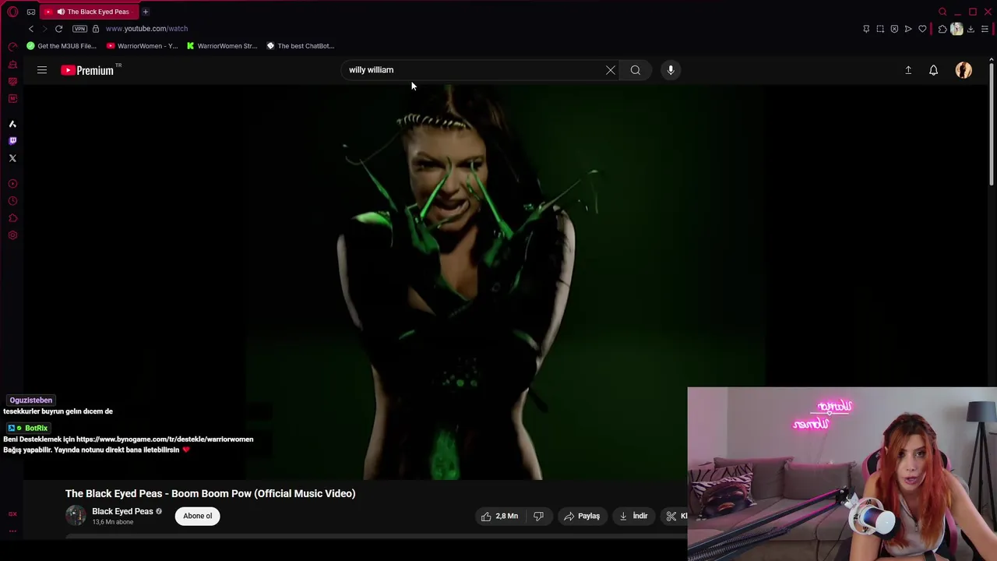The image size is (997, 561).
Task: Download the video via İndir
Action: pyautogui.click(x=633, y=516)
